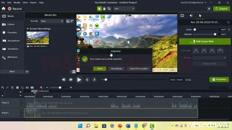Click the Scale value field 197%
Viewport: 232px width, 130px height.
222,30
